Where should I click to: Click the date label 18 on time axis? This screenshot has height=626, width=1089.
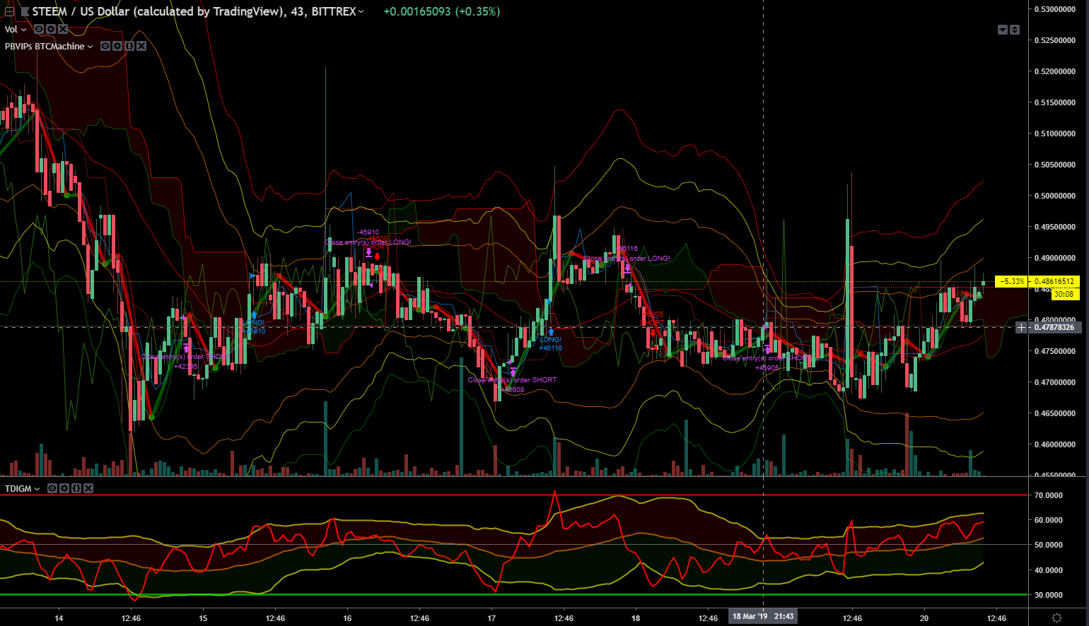pos(636,618)
